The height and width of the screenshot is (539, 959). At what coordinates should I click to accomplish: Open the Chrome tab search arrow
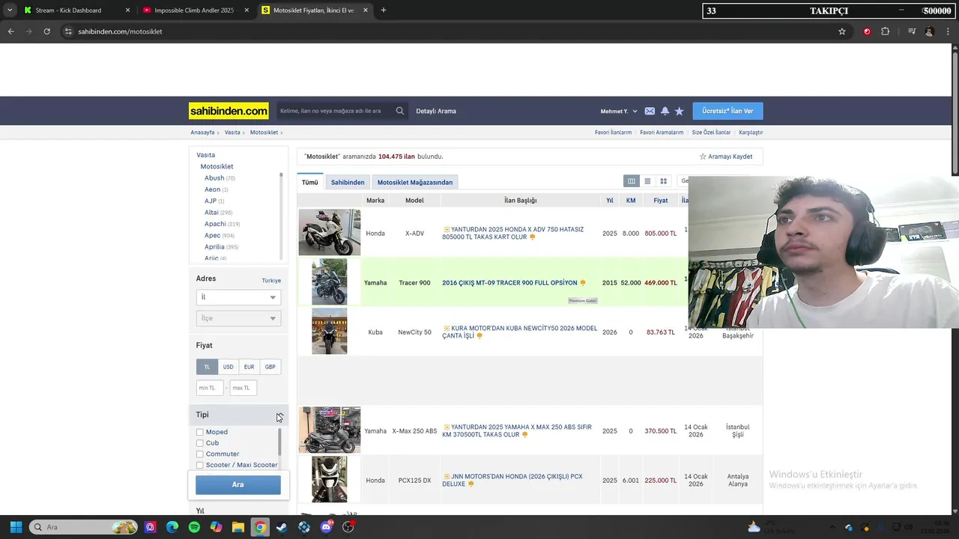[10, 10]
